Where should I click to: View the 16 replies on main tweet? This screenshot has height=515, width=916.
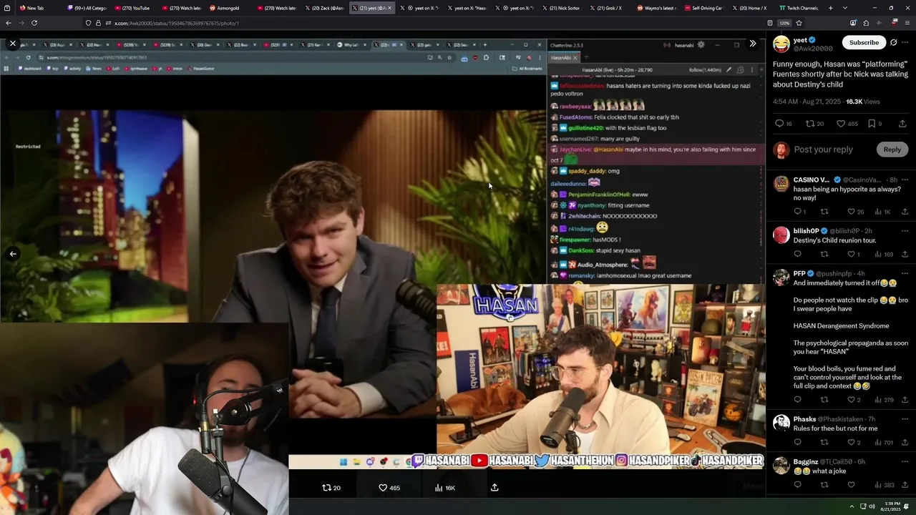click(784, 124)
